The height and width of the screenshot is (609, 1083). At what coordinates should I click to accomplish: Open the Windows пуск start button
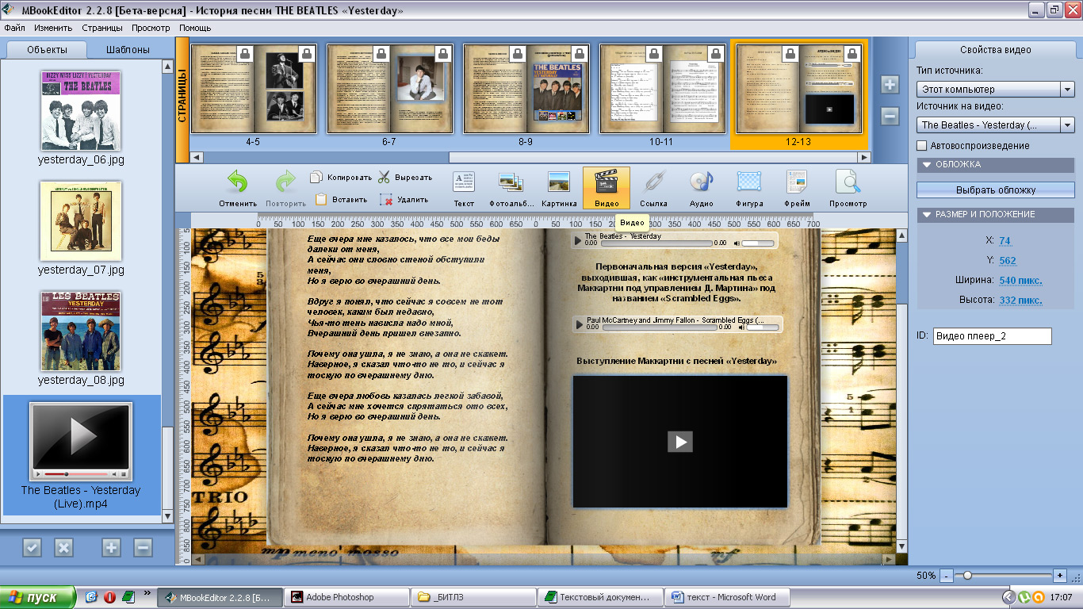[x=37, y=597]
